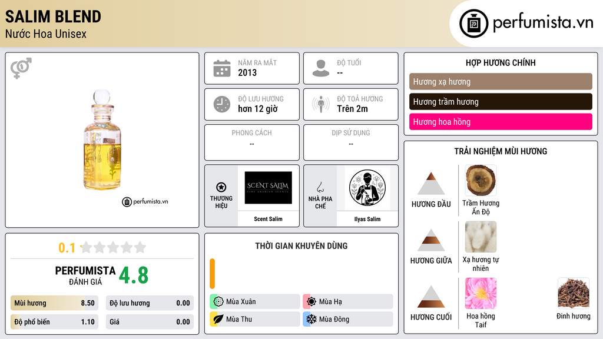Click the Mùa Đông season button
This screenshot has height=339, width=603.
click(x=348, y=319)
